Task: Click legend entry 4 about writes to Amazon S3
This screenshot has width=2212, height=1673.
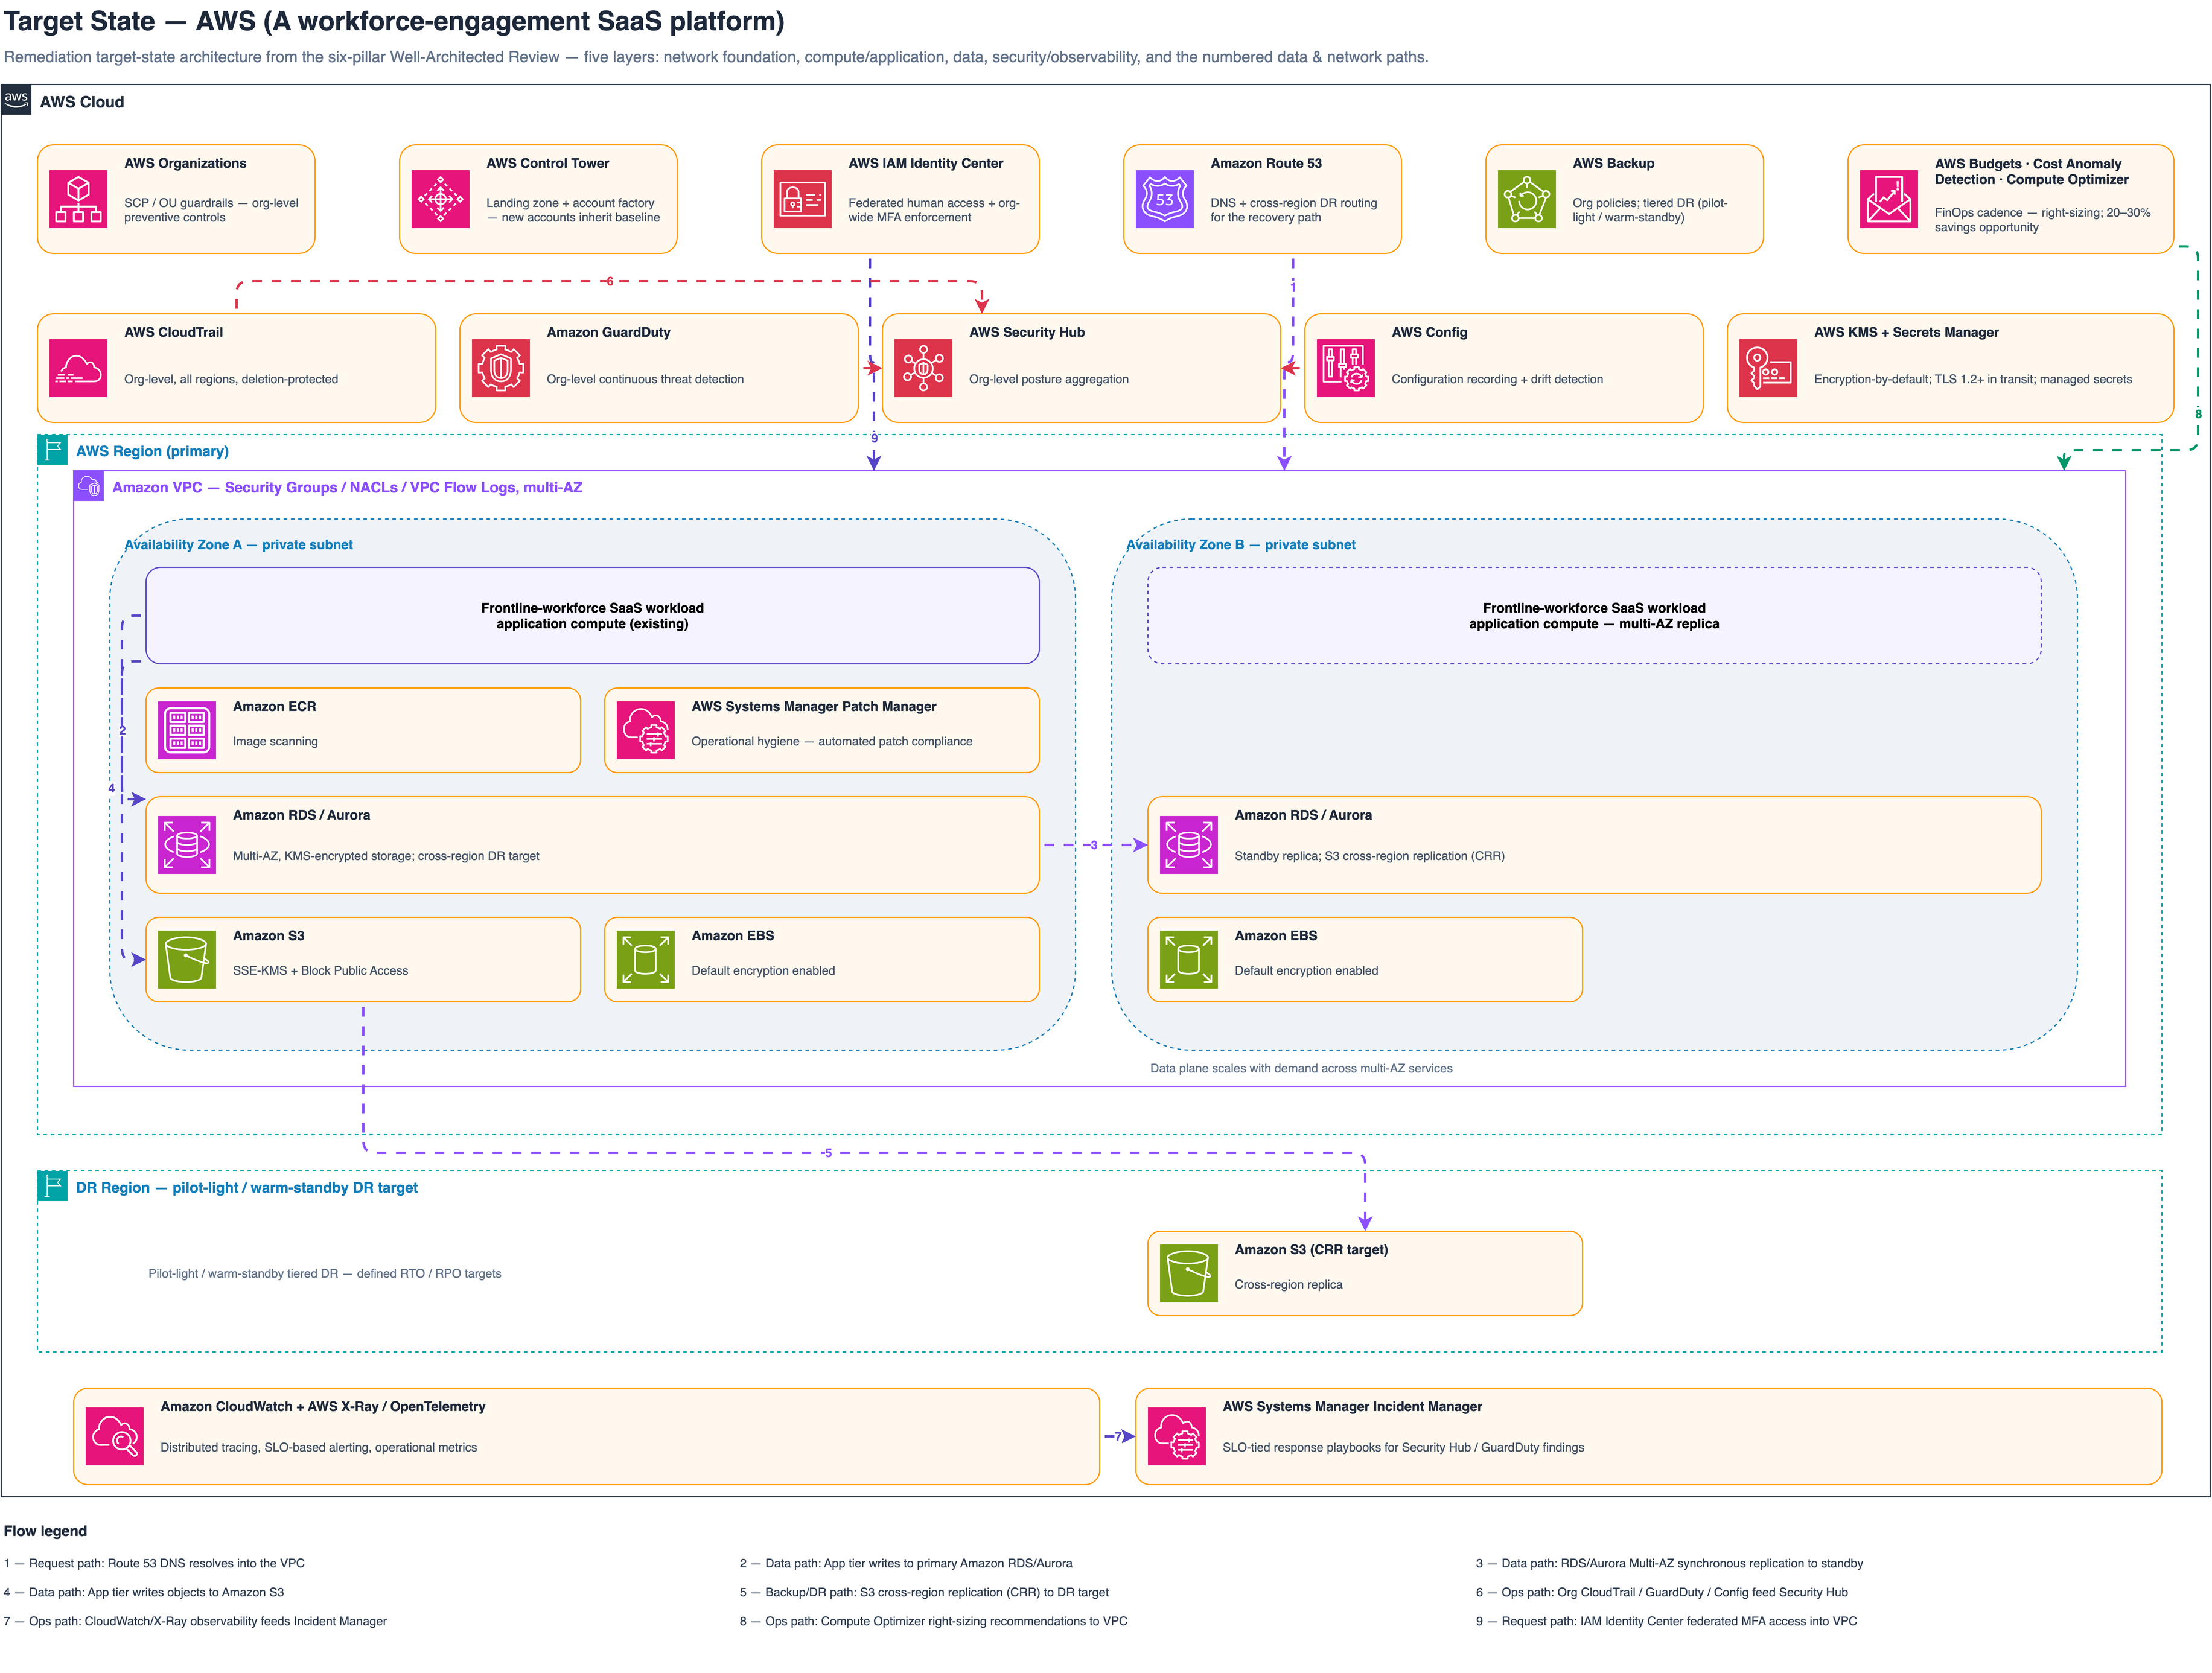Action: (144, 1592)
